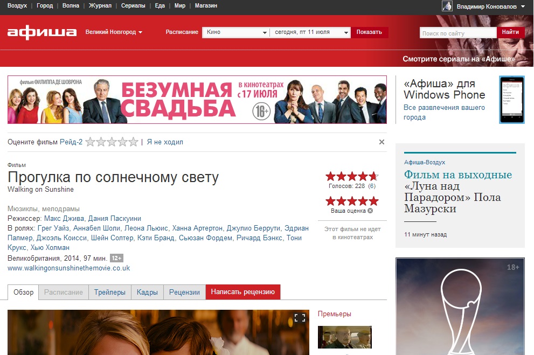Open actor Леона Льюис link
This screenshot has height=355, width=534.
(x=146, y=228)
